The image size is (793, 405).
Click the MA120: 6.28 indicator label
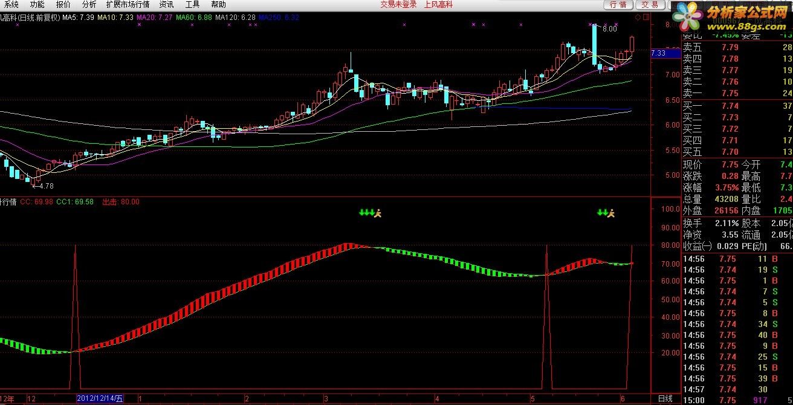tap(235, 18)
